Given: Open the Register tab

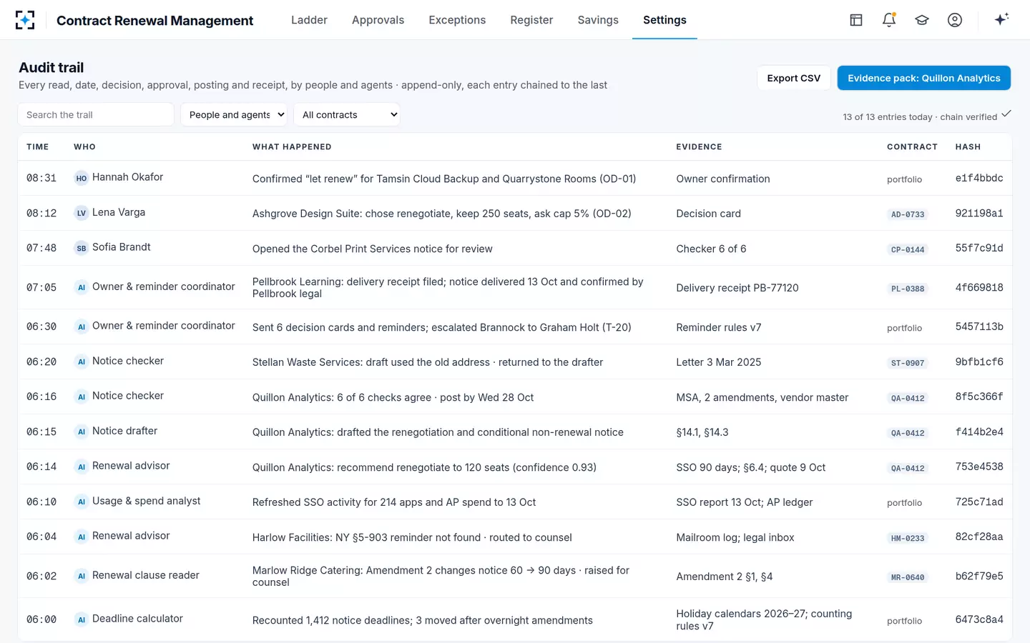Looking at the screenshot, I should click(x=531, y=20).
